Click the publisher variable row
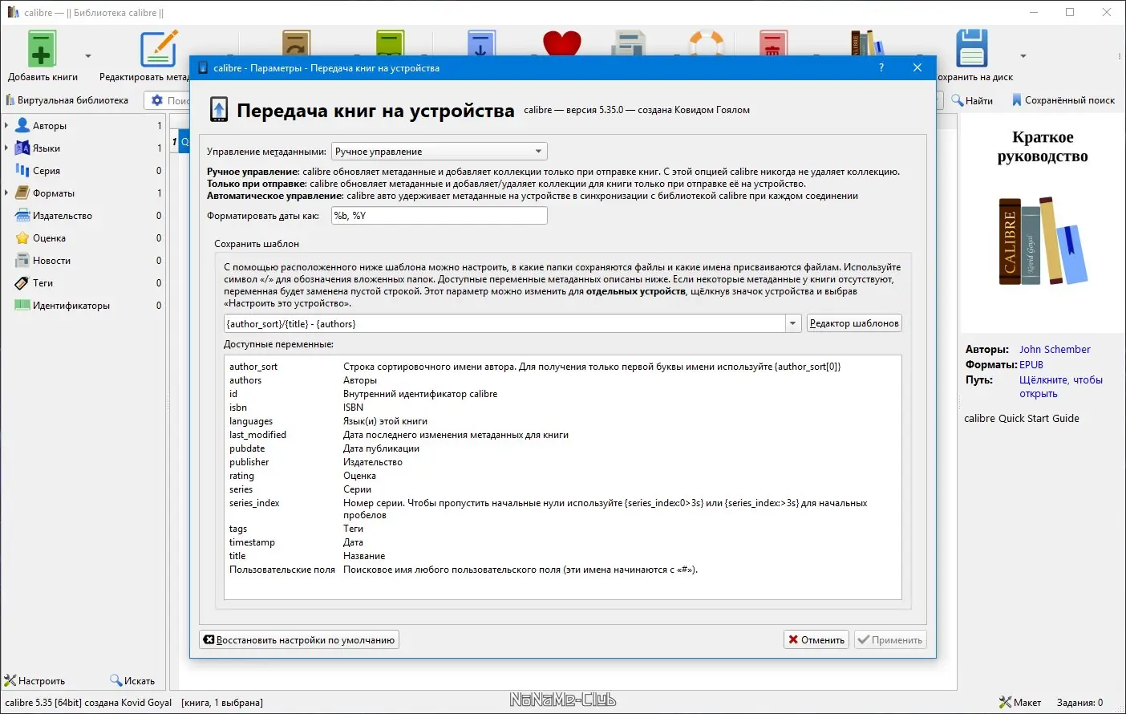The height and width of the screenshot is (714, 1126). 563,462
